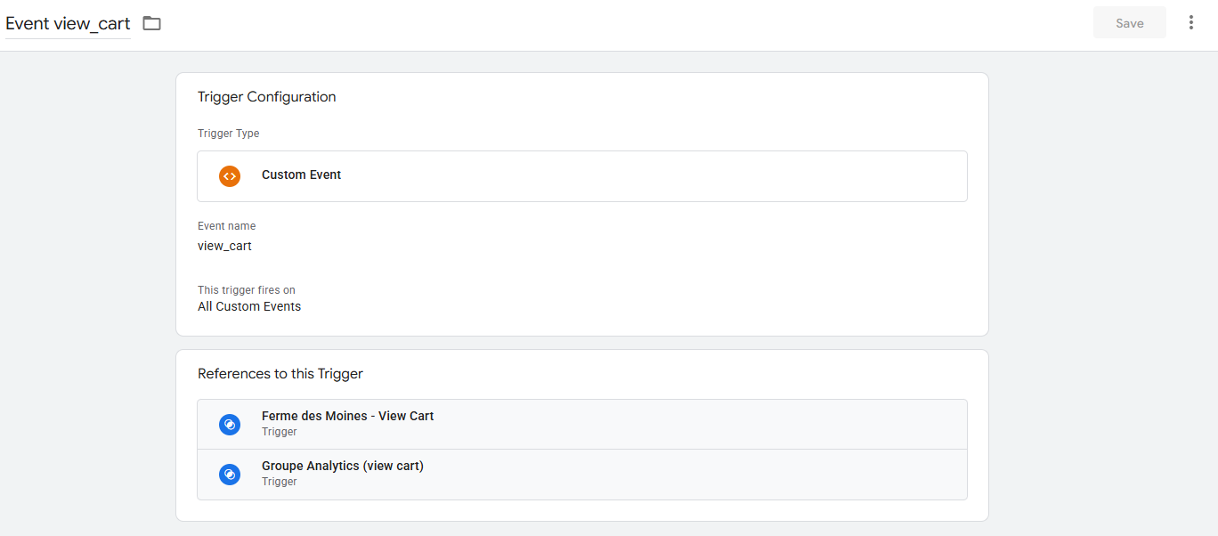This screenshot has width=1218, height=536.
Task: Save the trigger changes
Action: (1130, 23)
